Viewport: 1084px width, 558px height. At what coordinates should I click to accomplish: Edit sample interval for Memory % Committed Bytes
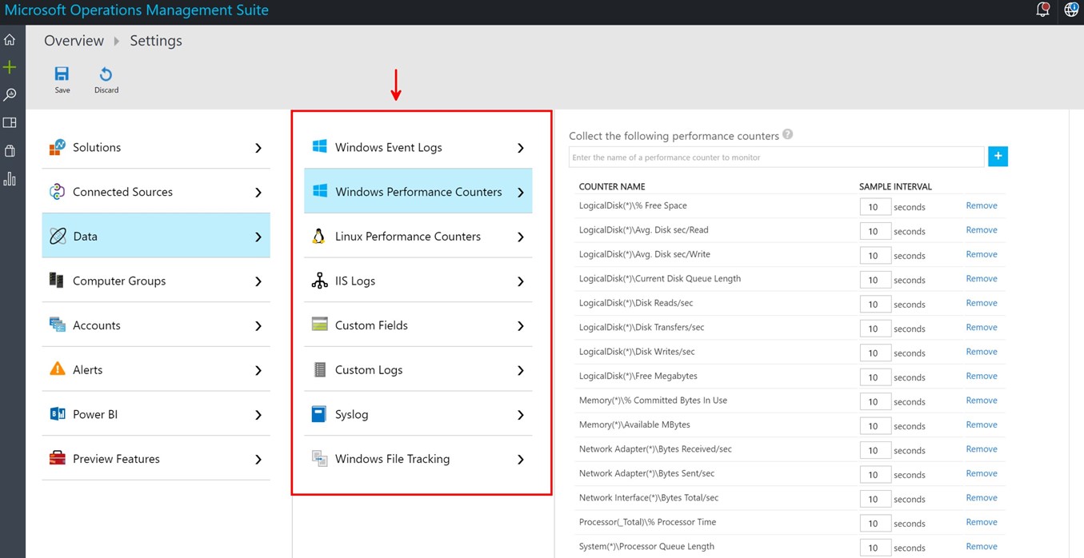pos(874,401)
